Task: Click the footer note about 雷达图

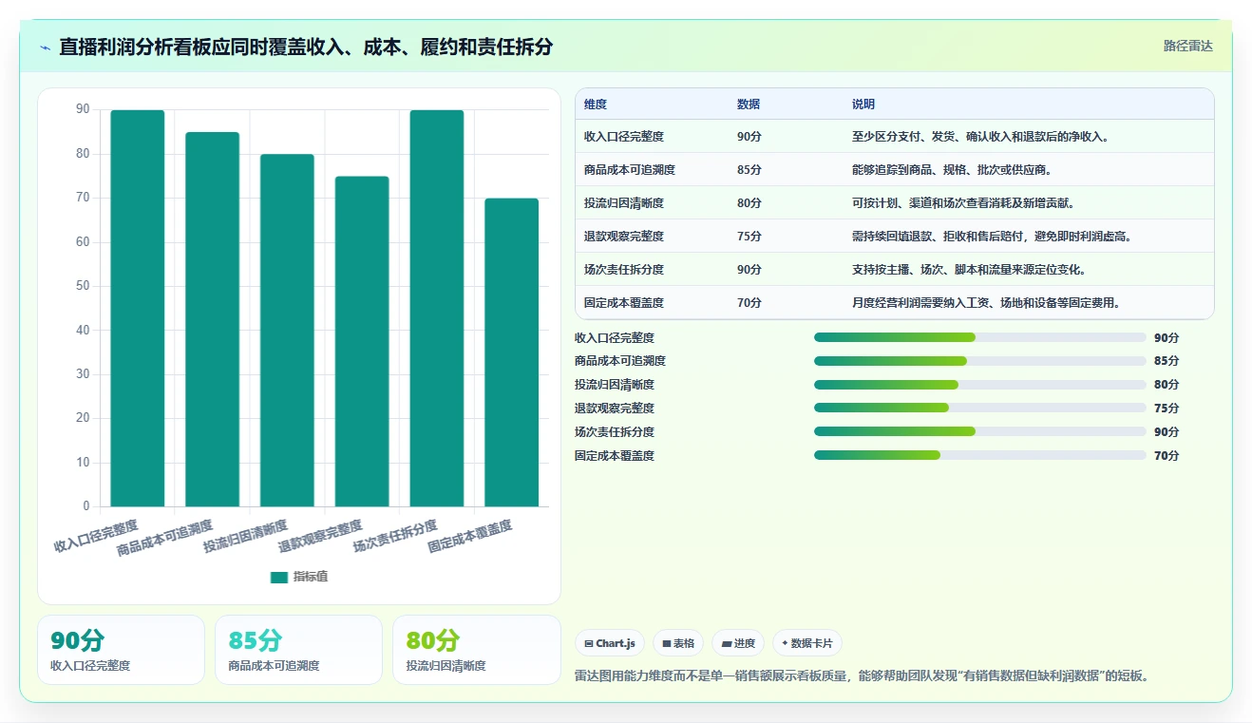Action: point(863,675)
